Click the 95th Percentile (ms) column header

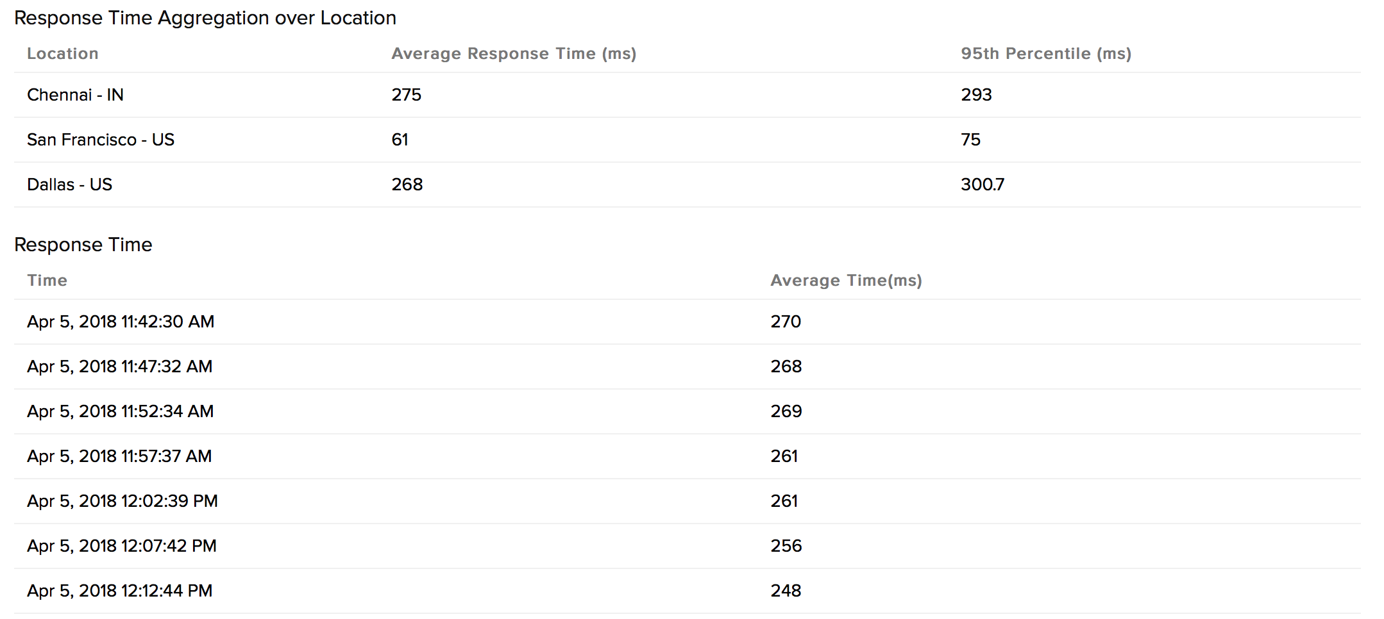[x=1045, y=54]
